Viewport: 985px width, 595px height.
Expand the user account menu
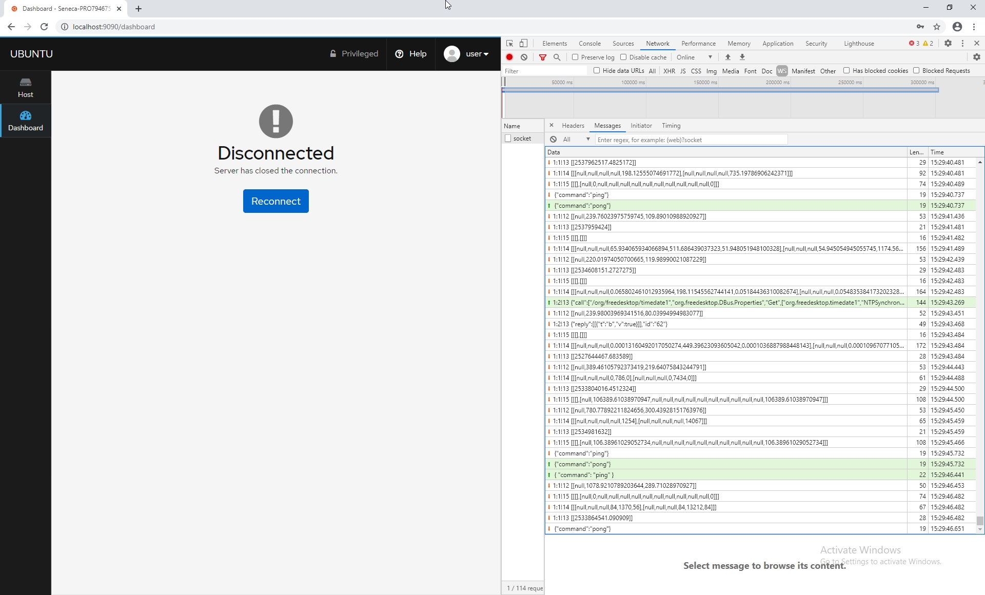[x=466, y=54]
